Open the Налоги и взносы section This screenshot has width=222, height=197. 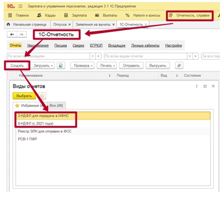pos(143,16)
